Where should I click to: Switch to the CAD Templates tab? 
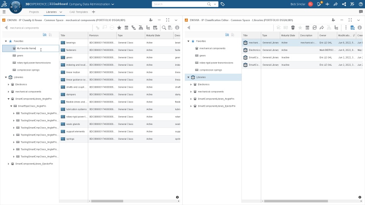click(x=79, y=12)
